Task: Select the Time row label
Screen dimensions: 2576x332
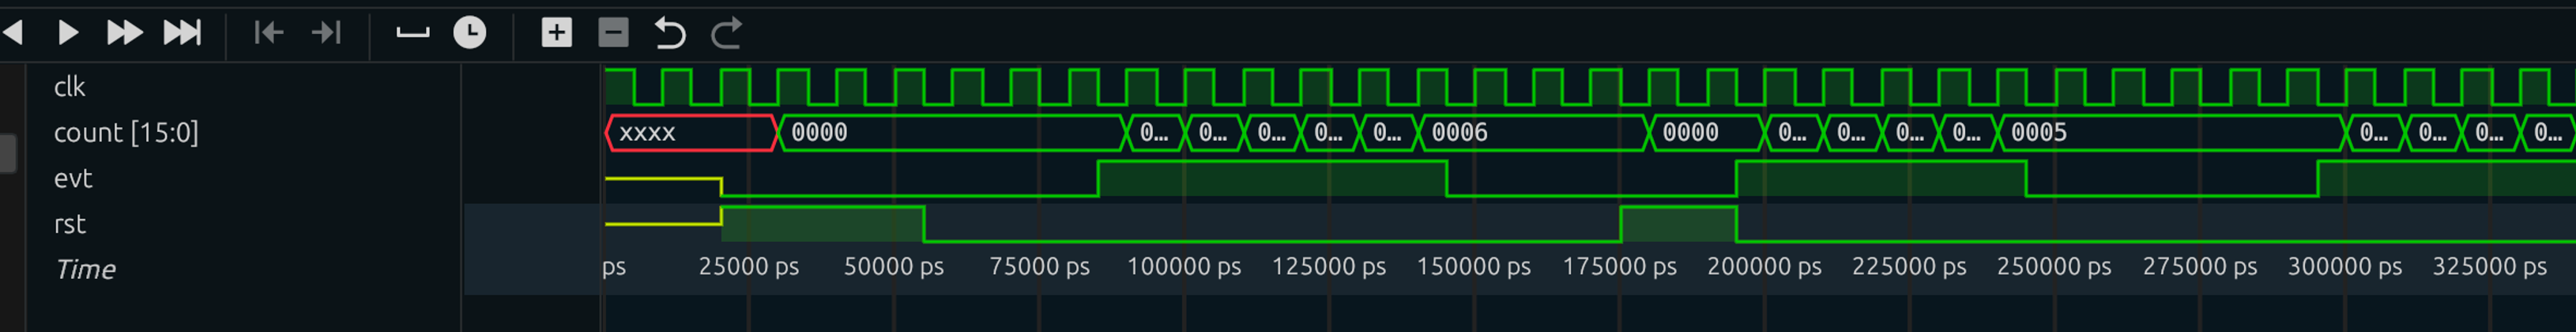Action: tap(86, 269)
